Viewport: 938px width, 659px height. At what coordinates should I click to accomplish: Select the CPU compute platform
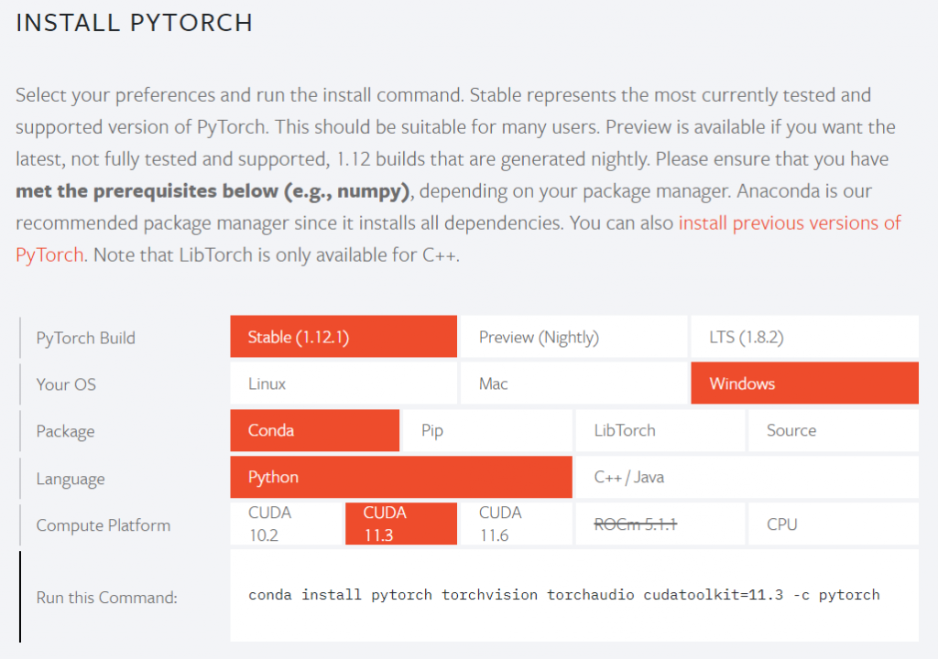[x=833, y=524]
